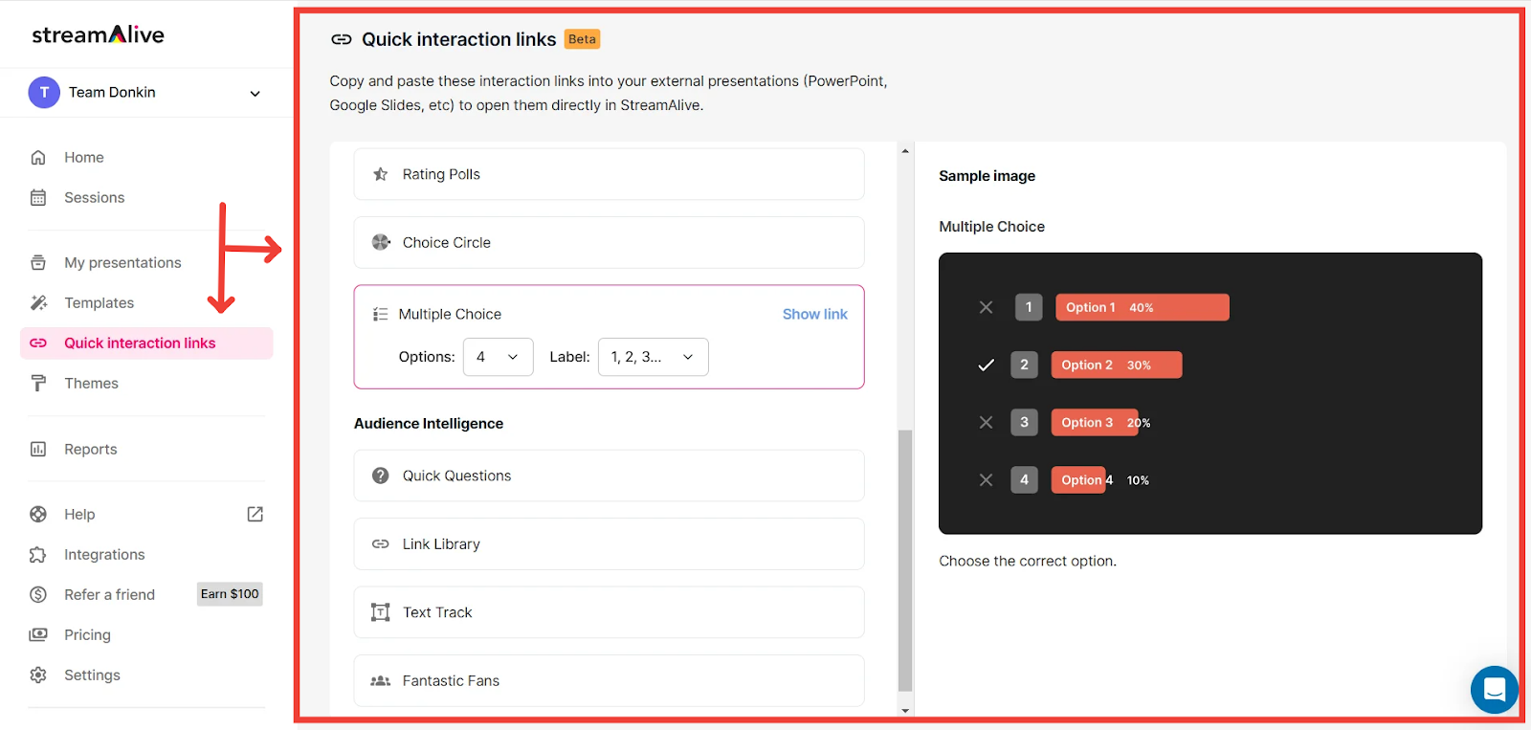Open My presentations page
The image size is (1531, 730).
pyautogui.click(x=122, y=263)
